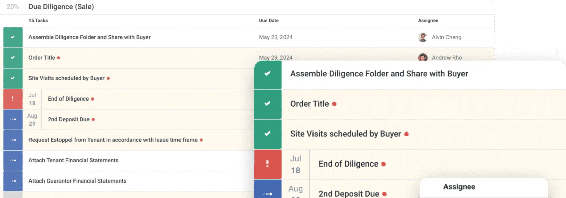Click the Assignee column header in task list
Screen dimensions: 566x198
click(428, 21)
